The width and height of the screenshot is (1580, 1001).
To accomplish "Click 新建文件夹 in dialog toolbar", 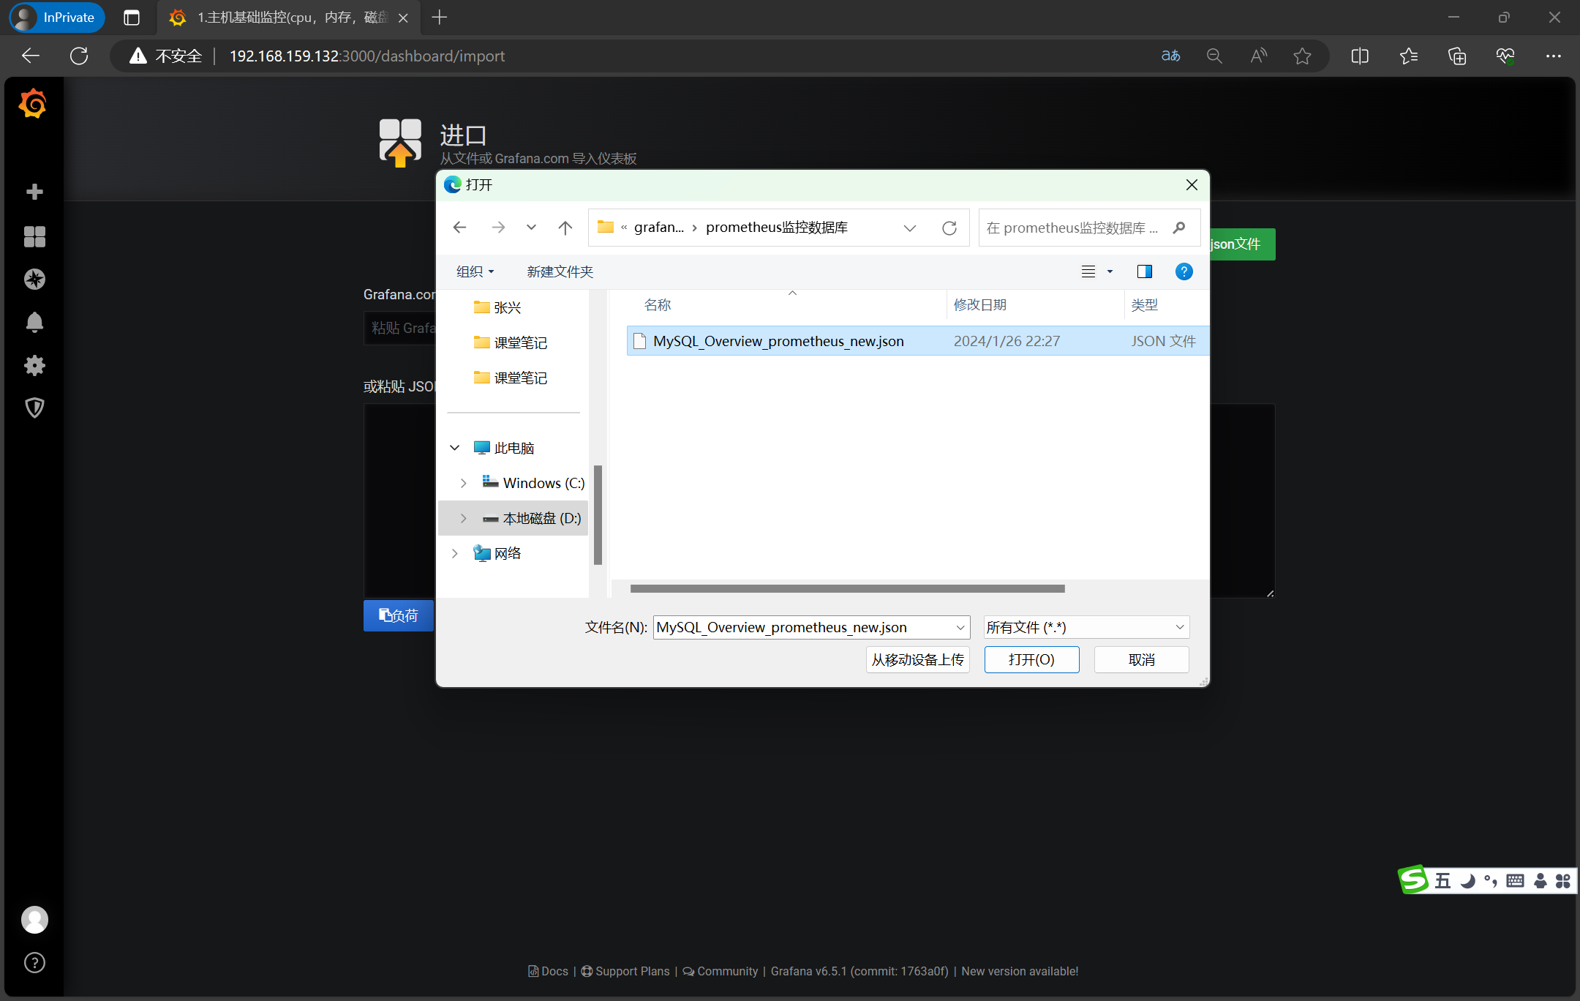I will coord(560,271).
